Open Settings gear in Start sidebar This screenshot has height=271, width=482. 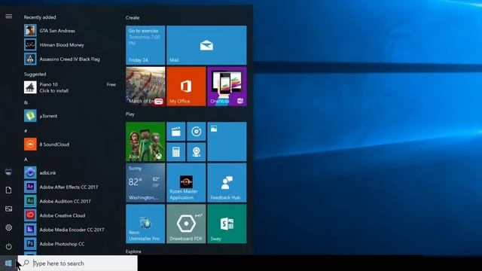click(x=8, y=227)
